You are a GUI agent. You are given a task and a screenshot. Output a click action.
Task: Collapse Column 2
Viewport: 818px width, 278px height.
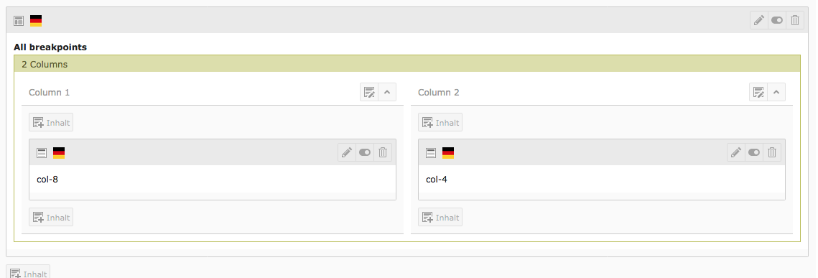click(776, 93)
